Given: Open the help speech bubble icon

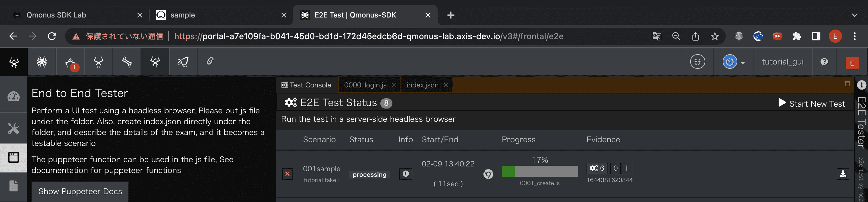Looking at the screenshot, I should pos(824,62).
